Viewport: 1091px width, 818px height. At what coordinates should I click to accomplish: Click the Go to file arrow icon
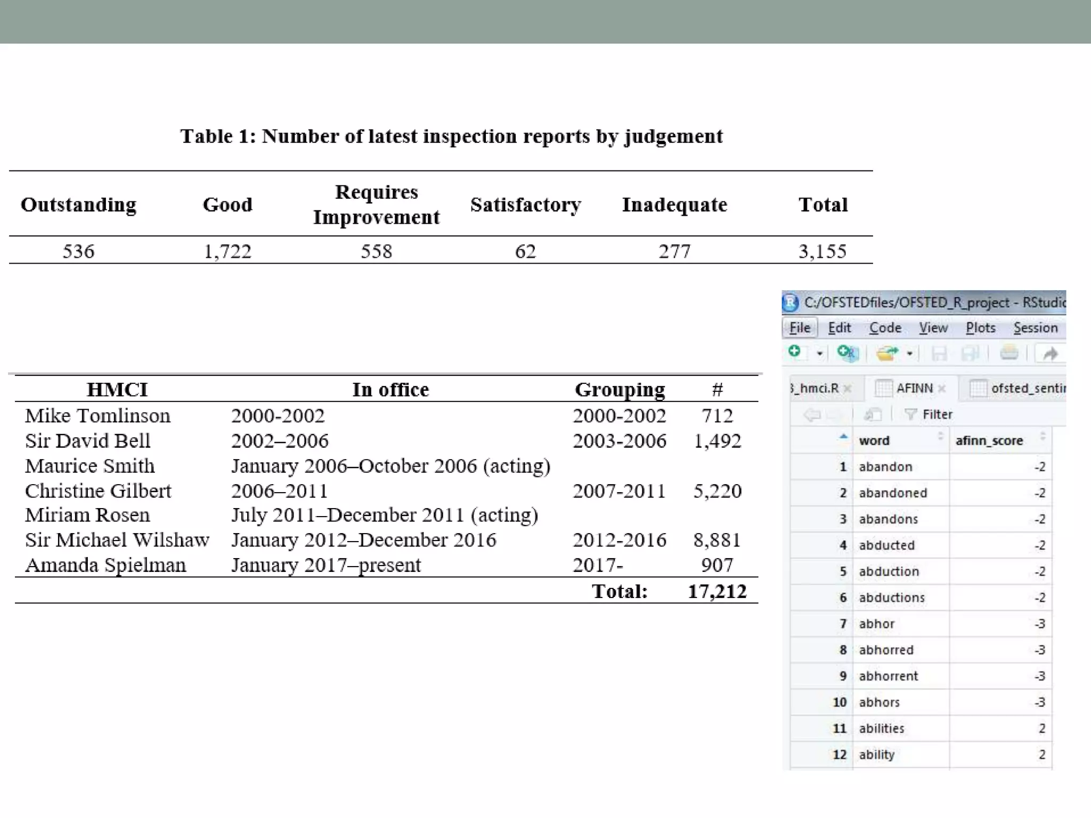pyautogui.click(x=1050, y=354)
